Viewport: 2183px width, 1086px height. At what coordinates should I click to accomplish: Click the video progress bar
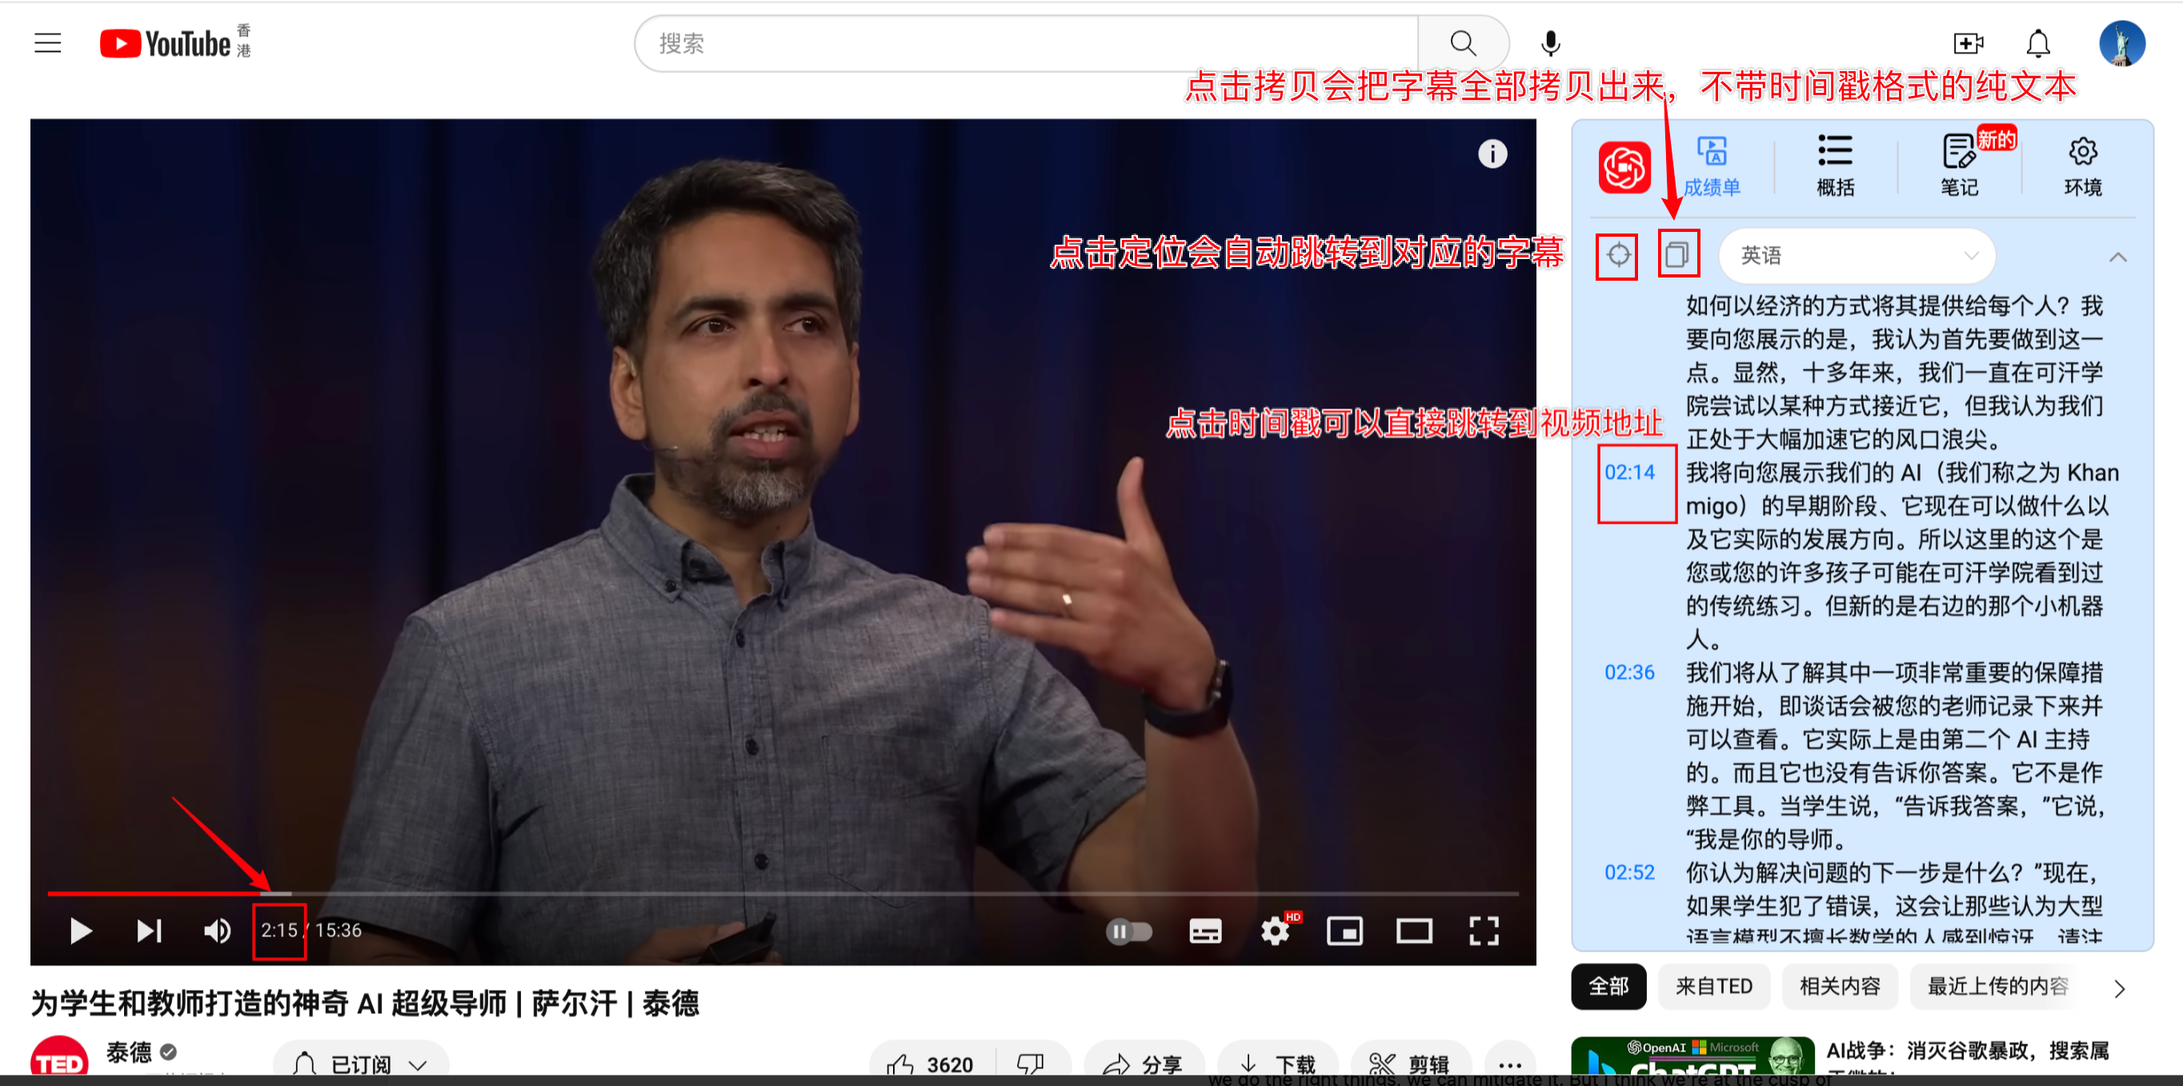pos(763,892)
